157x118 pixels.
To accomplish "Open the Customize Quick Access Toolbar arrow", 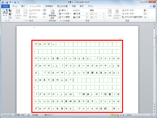I will (19, 2).
